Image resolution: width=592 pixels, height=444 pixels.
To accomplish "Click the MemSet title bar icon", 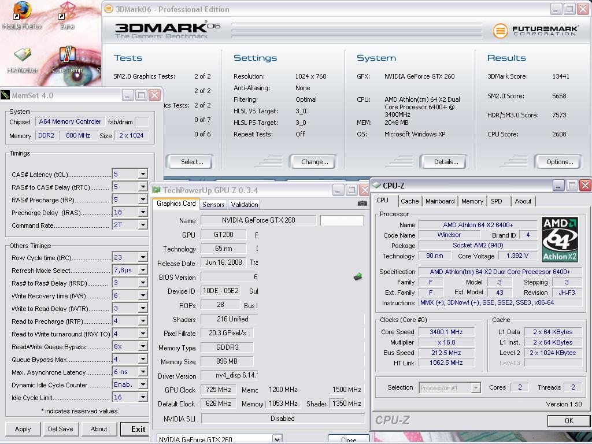I will click(5, 95).
